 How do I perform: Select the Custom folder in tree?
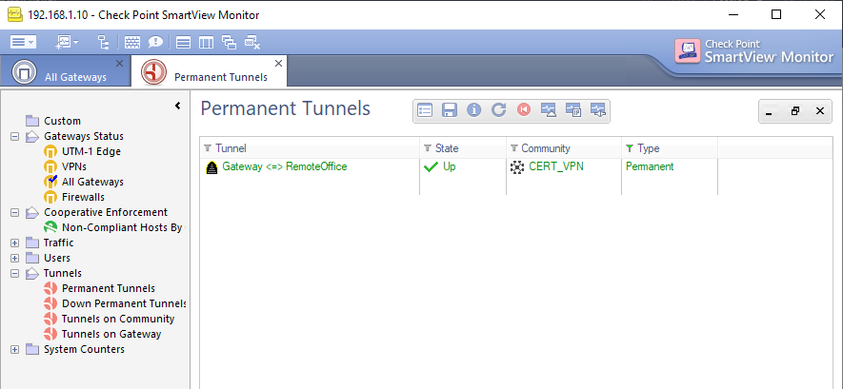62,121
